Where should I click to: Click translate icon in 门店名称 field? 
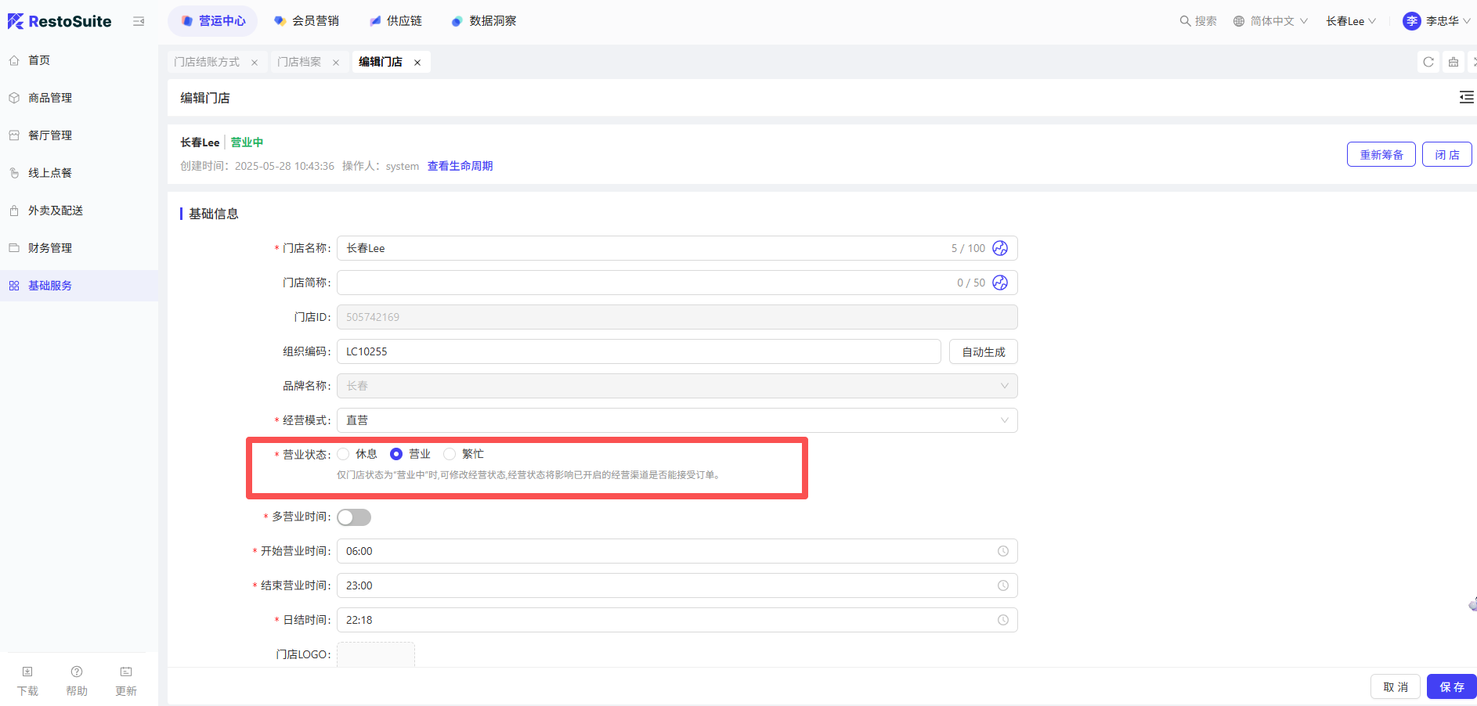pos(1000,248)
